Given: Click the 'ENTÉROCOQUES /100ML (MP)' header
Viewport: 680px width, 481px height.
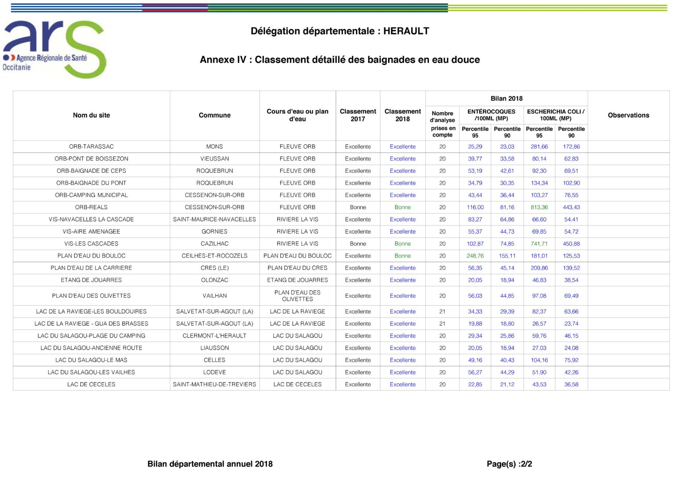Looking at the screenshot, I should (491, 115).
